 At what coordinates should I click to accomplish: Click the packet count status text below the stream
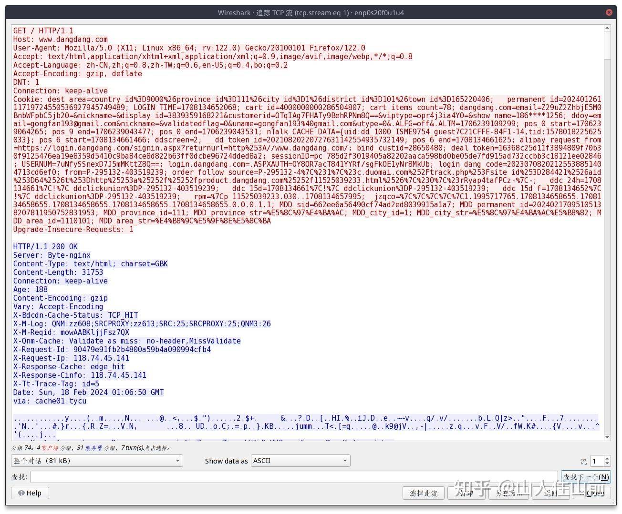[91, 448]
